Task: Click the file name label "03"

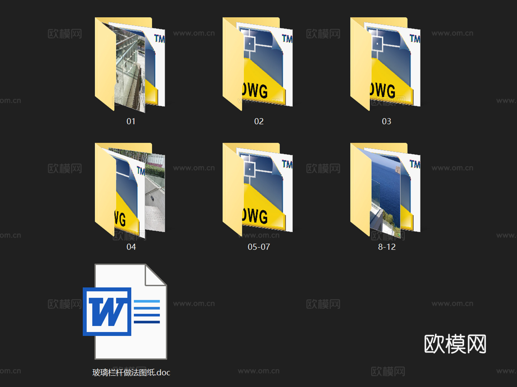Action: coord(387,121)
